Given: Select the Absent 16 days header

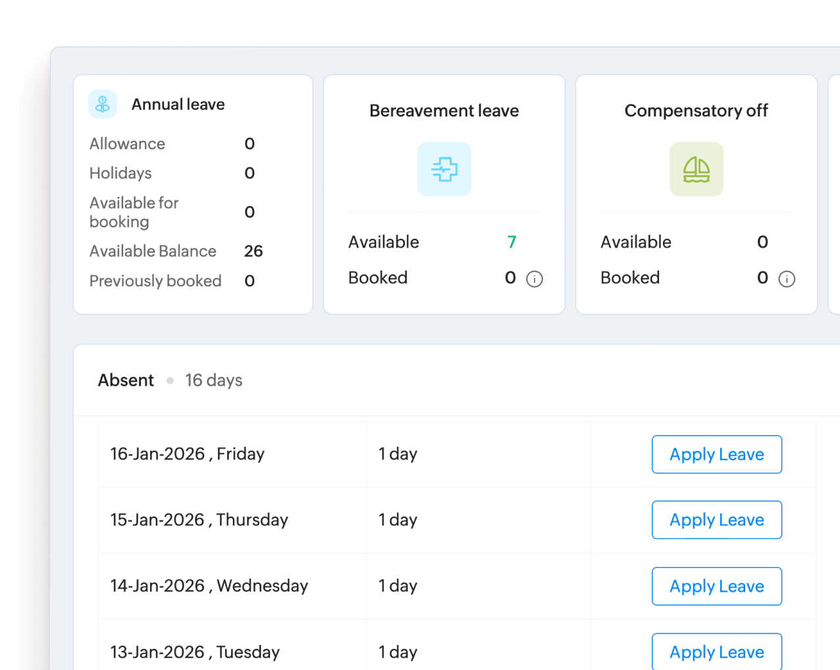Looking at the screenshot, I should [x=126, y=380].
